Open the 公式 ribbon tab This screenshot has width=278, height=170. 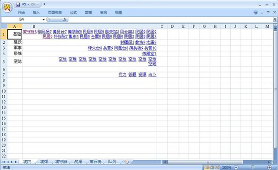coord(73,13)
